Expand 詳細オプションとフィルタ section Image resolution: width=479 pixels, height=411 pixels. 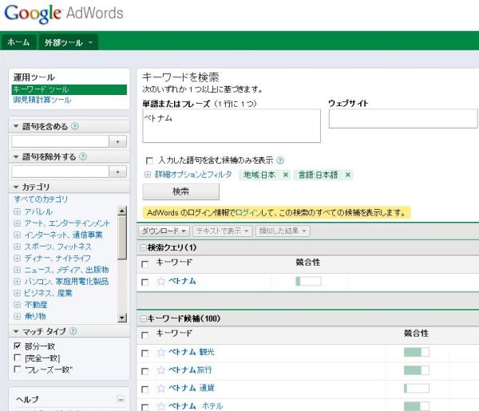147,175
